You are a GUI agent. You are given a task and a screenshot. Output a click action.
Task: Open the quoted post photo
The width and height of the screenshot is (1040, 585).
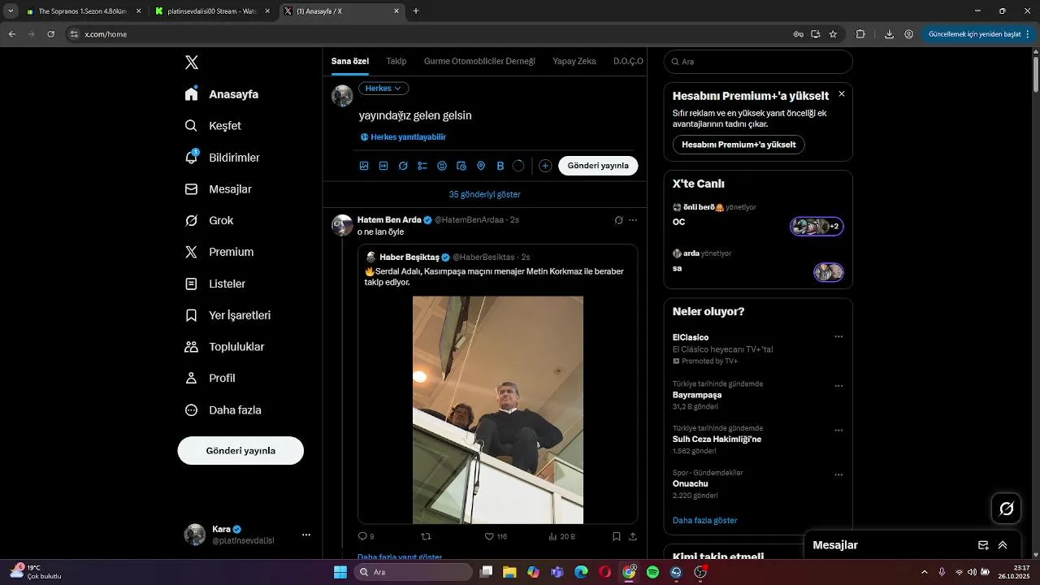point(498,410)
